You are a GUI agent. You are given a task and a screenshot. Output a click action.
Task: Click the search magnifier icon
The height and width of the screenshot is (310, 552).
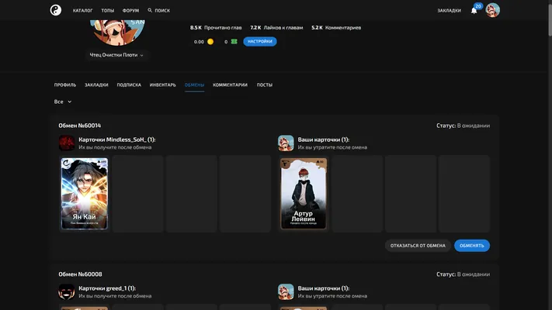(x=150, y=10)
